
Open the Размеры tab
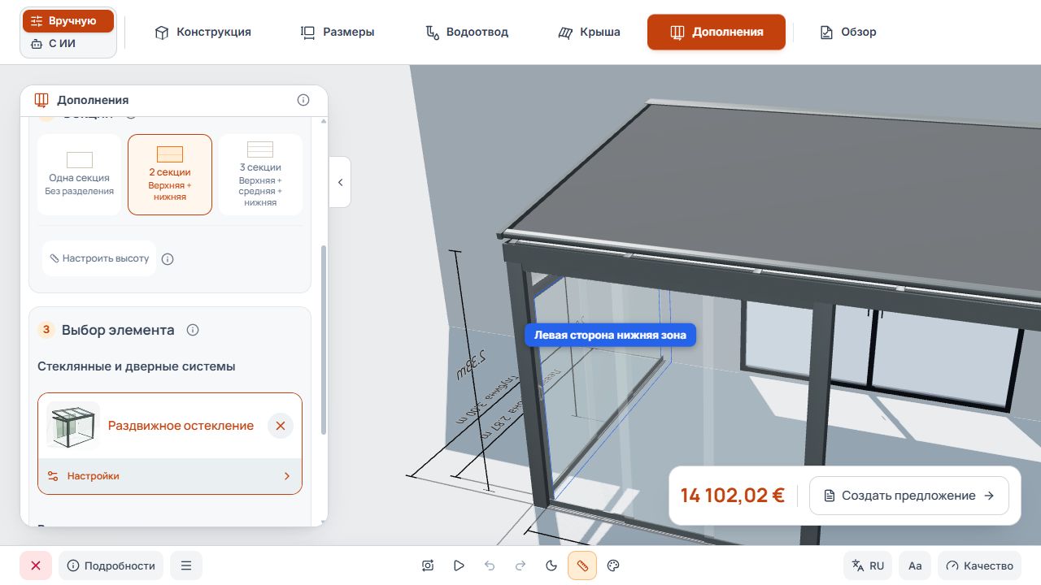coord(338,32)
